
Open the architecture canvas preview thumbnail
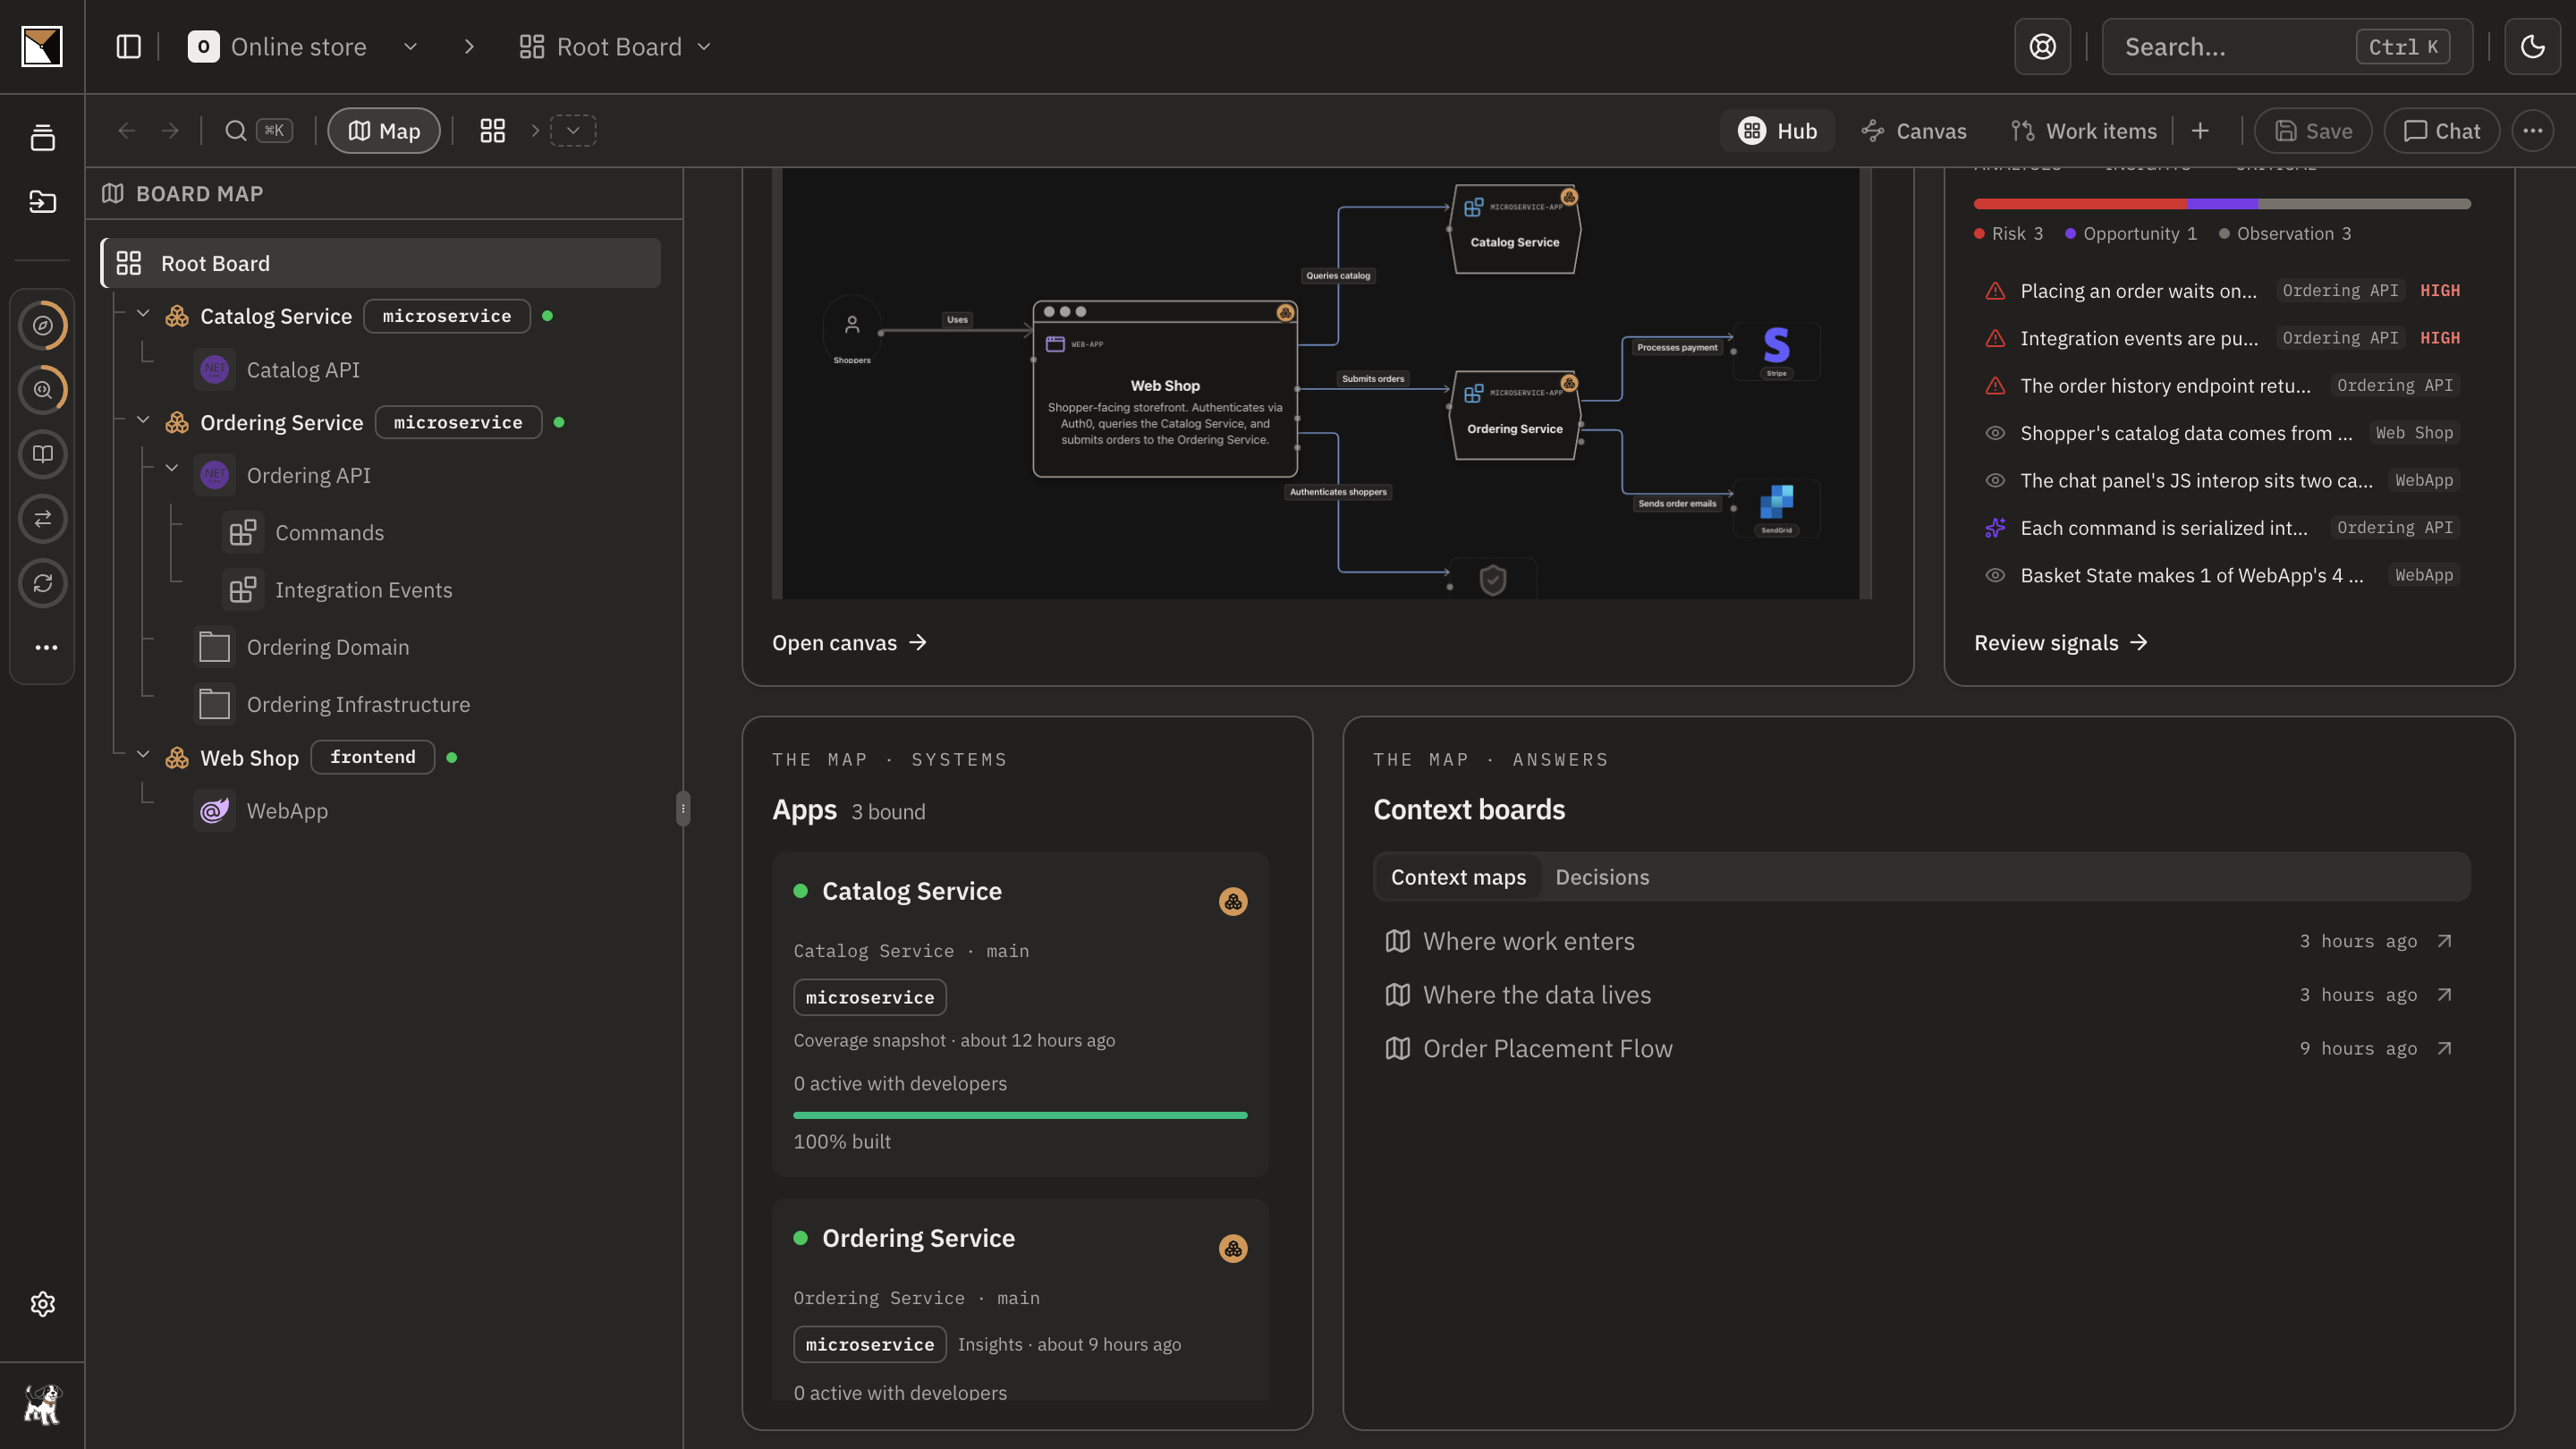1320,383
